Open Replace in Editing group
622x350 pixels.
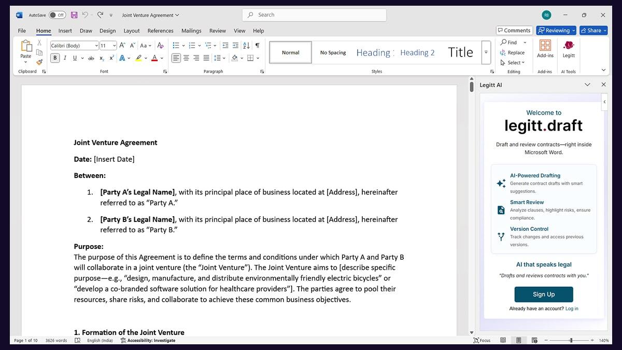(513, 52)
